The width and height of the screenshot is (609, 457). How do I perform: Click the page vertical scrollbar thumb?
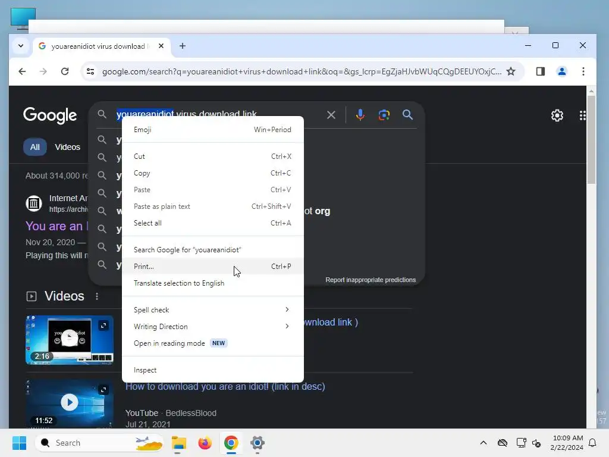coord(591,140)
